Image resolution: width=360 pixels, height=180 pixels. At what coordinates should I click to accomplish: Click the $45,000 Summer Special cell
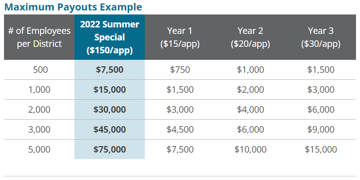[109, 130]
